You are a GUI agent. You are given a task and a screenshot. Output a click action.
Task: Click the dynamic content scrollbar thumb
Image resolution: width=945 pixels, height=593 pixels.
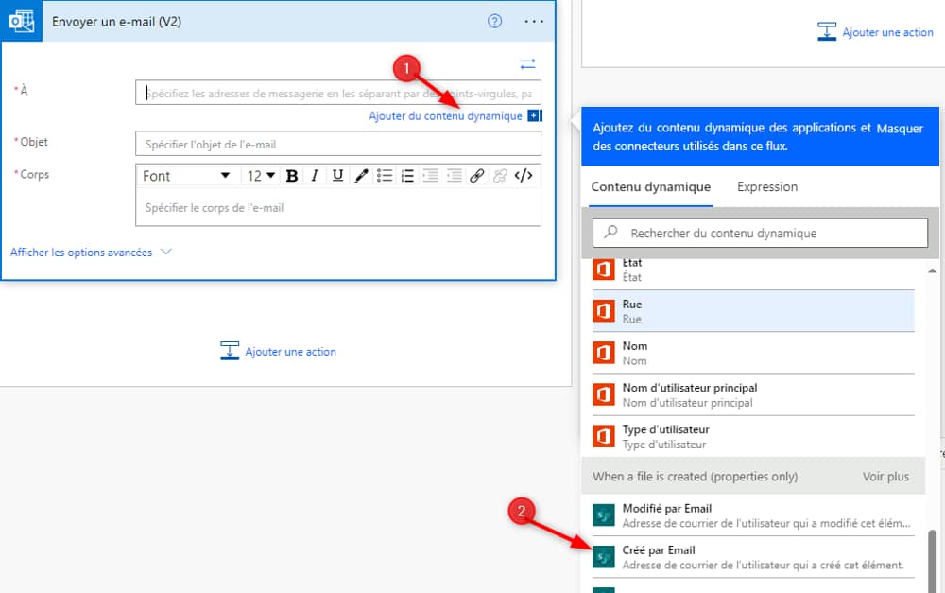[x=933, y=561]
